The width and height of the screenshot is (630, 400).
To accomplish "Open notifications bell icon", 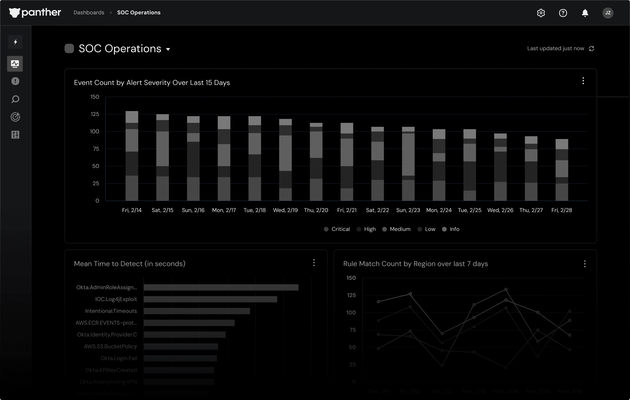I will (585, 13).
